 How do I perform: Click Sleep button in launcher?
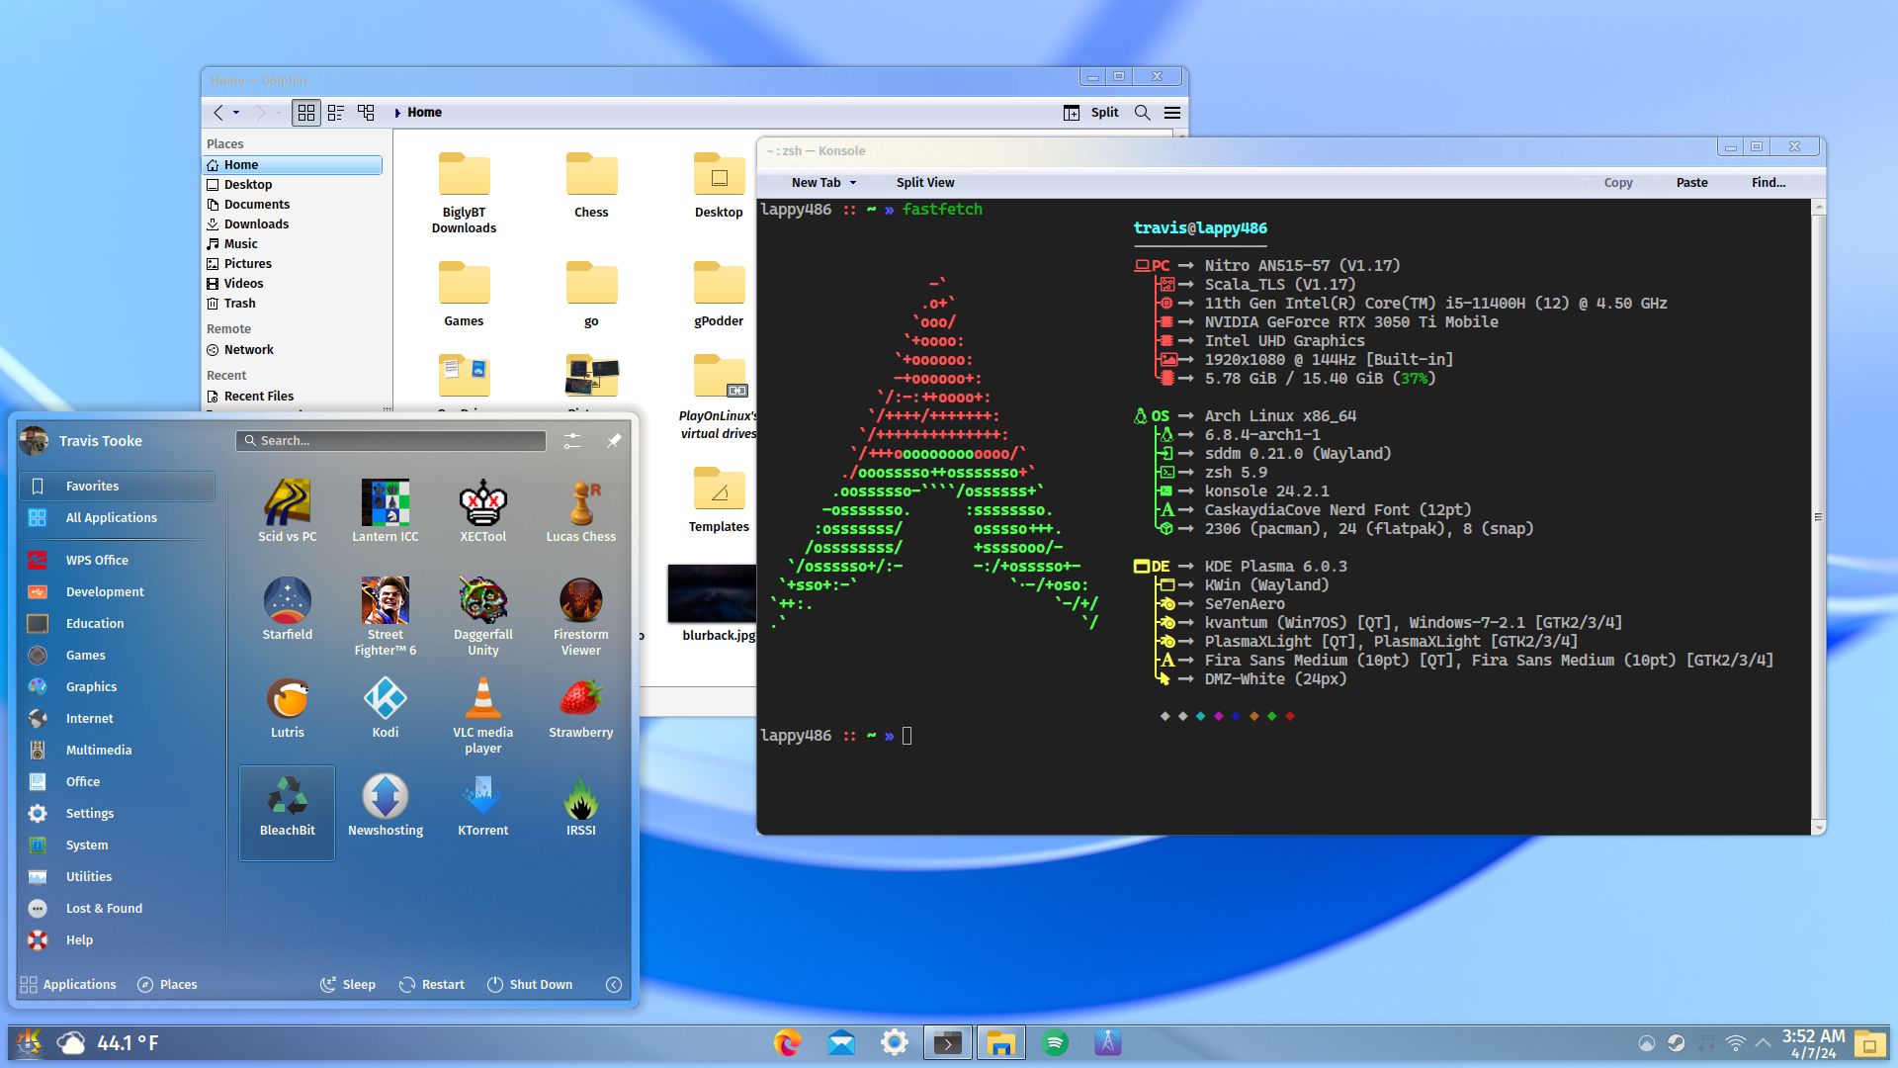click(x=348, y=984)
